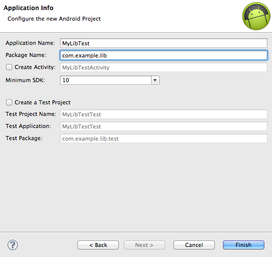Click the Application Info heading text

[28, 8]
